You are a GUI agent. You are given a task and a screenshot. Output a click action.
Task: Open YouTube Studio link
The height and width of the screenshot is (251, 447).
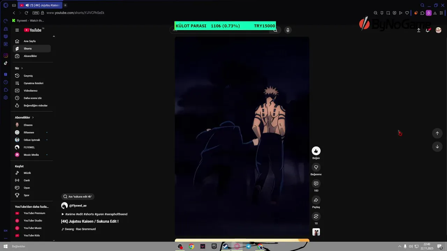[32, 221]
